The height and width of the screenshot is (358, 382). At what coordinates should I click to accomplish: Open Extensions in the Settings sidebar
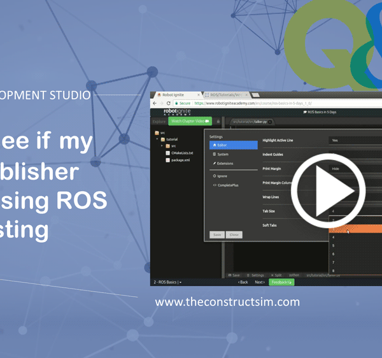tap(226, 164)
